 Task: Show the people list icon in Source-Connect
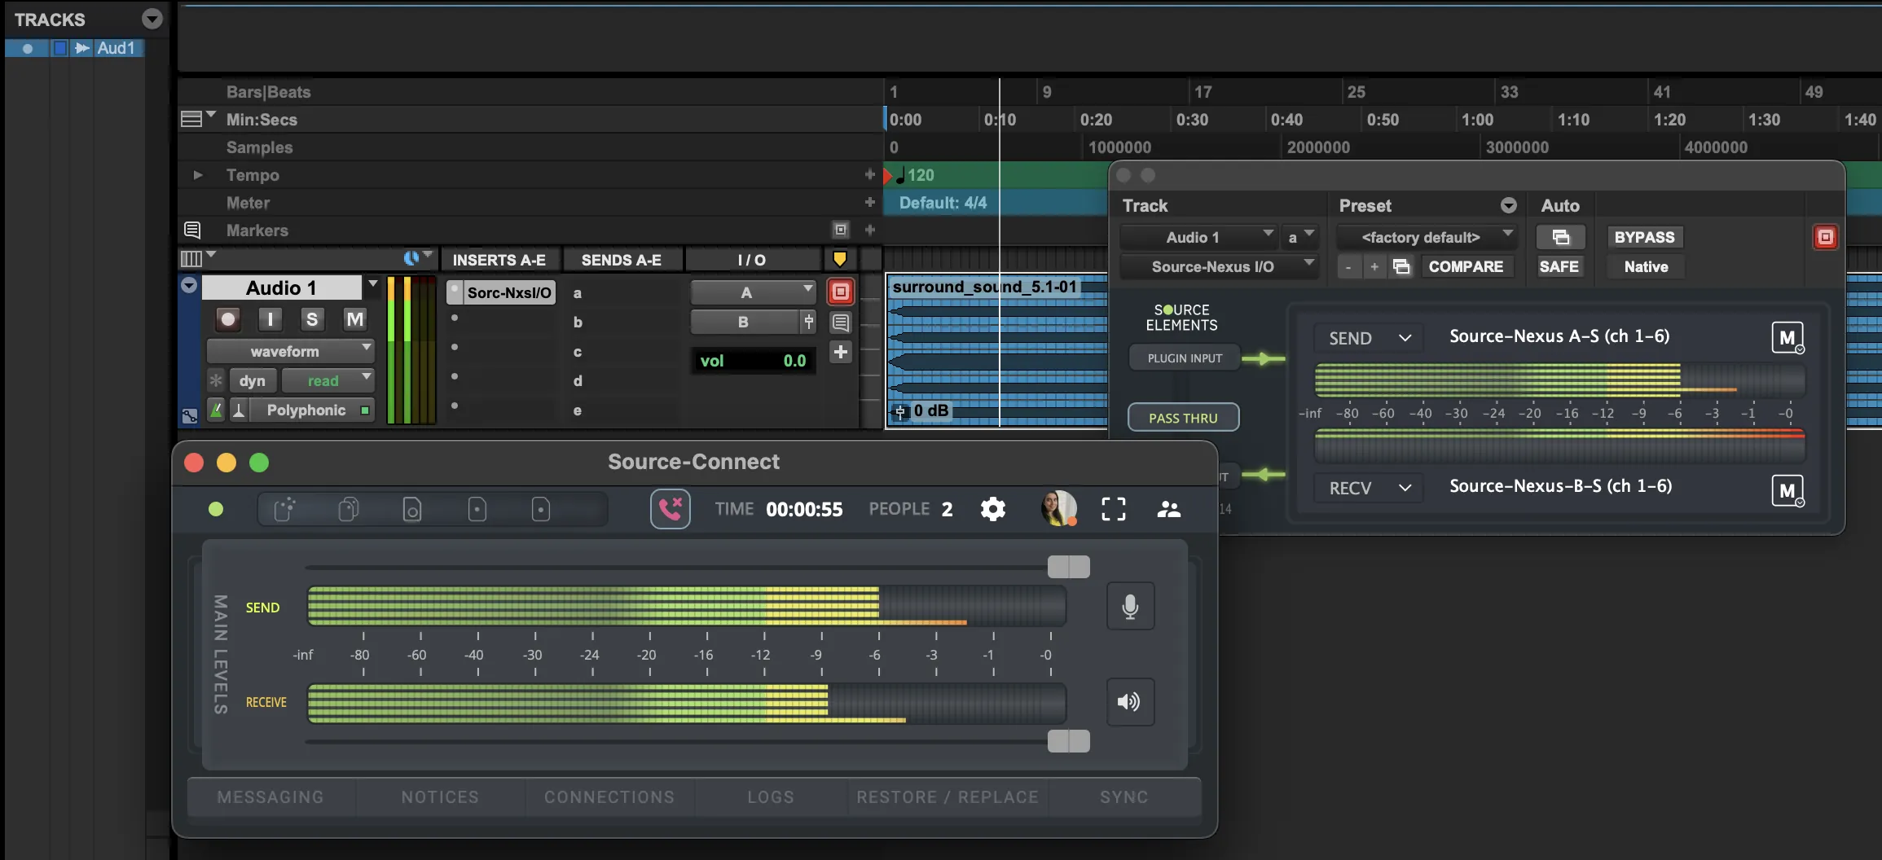click(x=1169, y=509)
